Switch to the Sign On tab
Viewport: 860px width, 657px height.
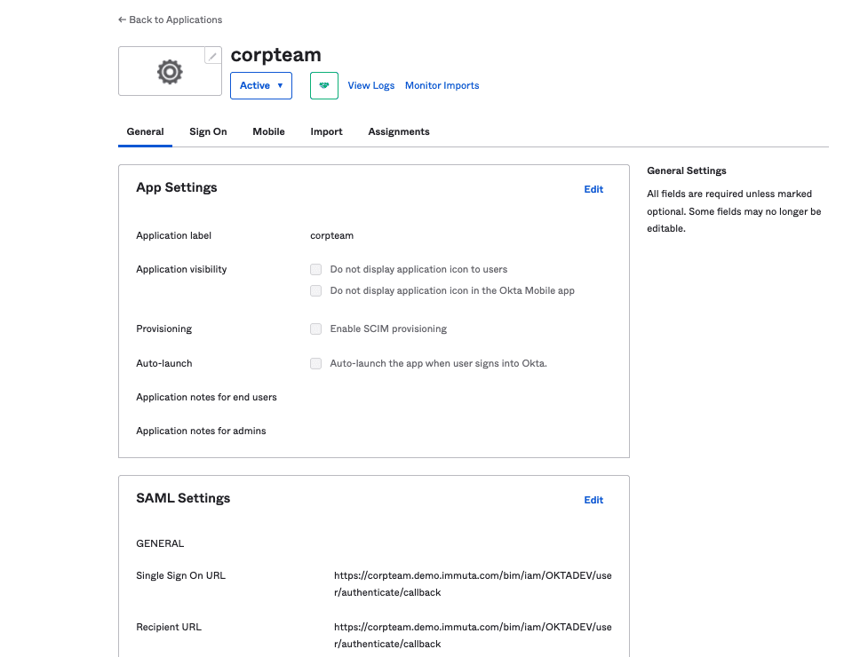[x=209, y=131]
